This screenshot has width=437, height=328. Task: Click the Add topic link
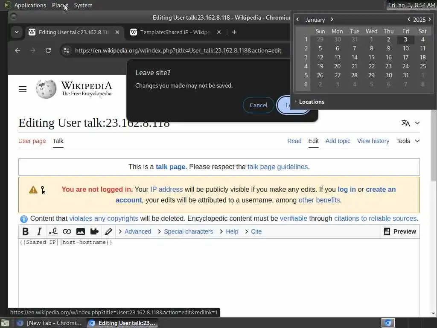tap(338, 141)
